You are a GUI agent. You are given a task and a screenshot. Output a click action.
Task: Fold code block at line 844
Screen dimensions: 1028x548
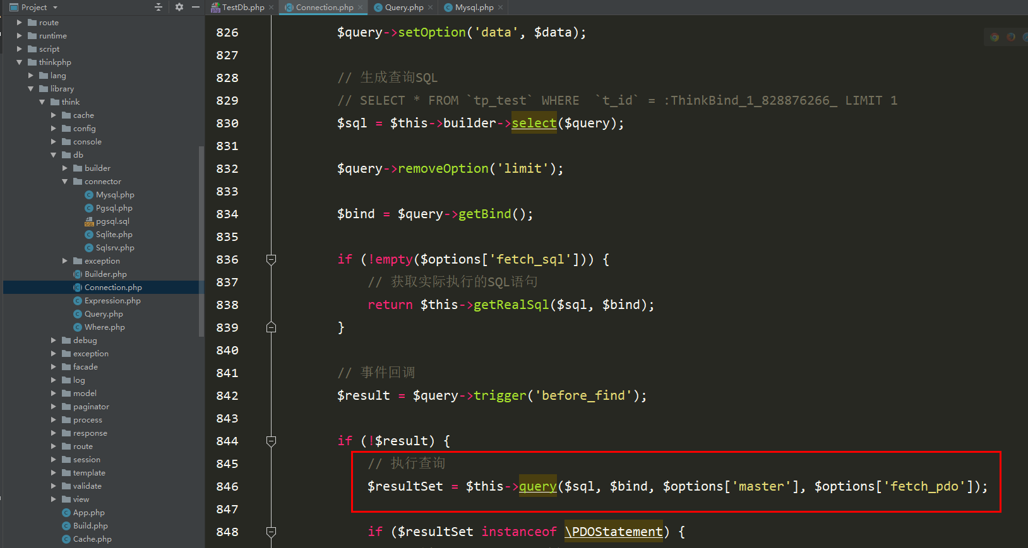pyautogui.click(x=271, y=441)
